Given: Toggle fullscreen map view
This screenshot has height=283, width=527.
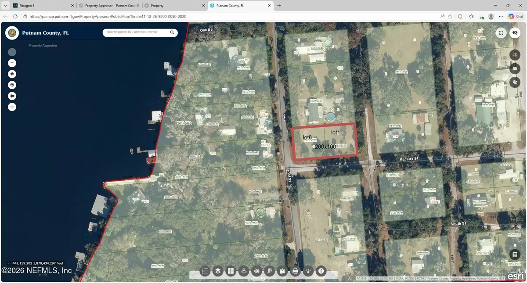Looking at the screenshot, I should click(x=501, y=32).
